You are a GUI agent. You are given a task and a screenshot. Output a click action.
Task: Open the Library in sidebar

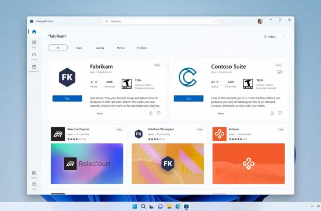point(34,175)
